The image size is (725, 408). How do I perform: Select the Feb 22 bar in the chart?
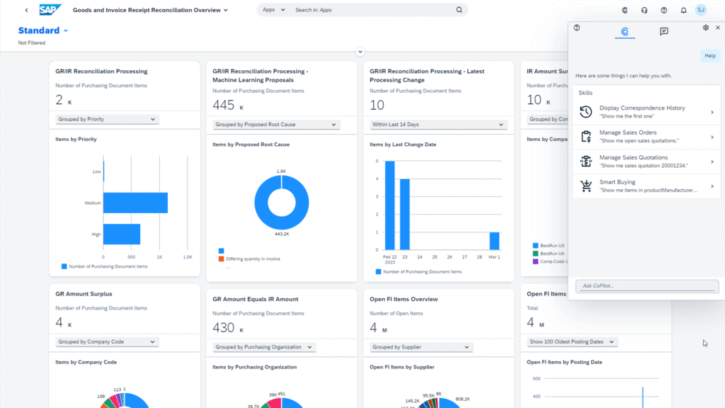point(390,205)
